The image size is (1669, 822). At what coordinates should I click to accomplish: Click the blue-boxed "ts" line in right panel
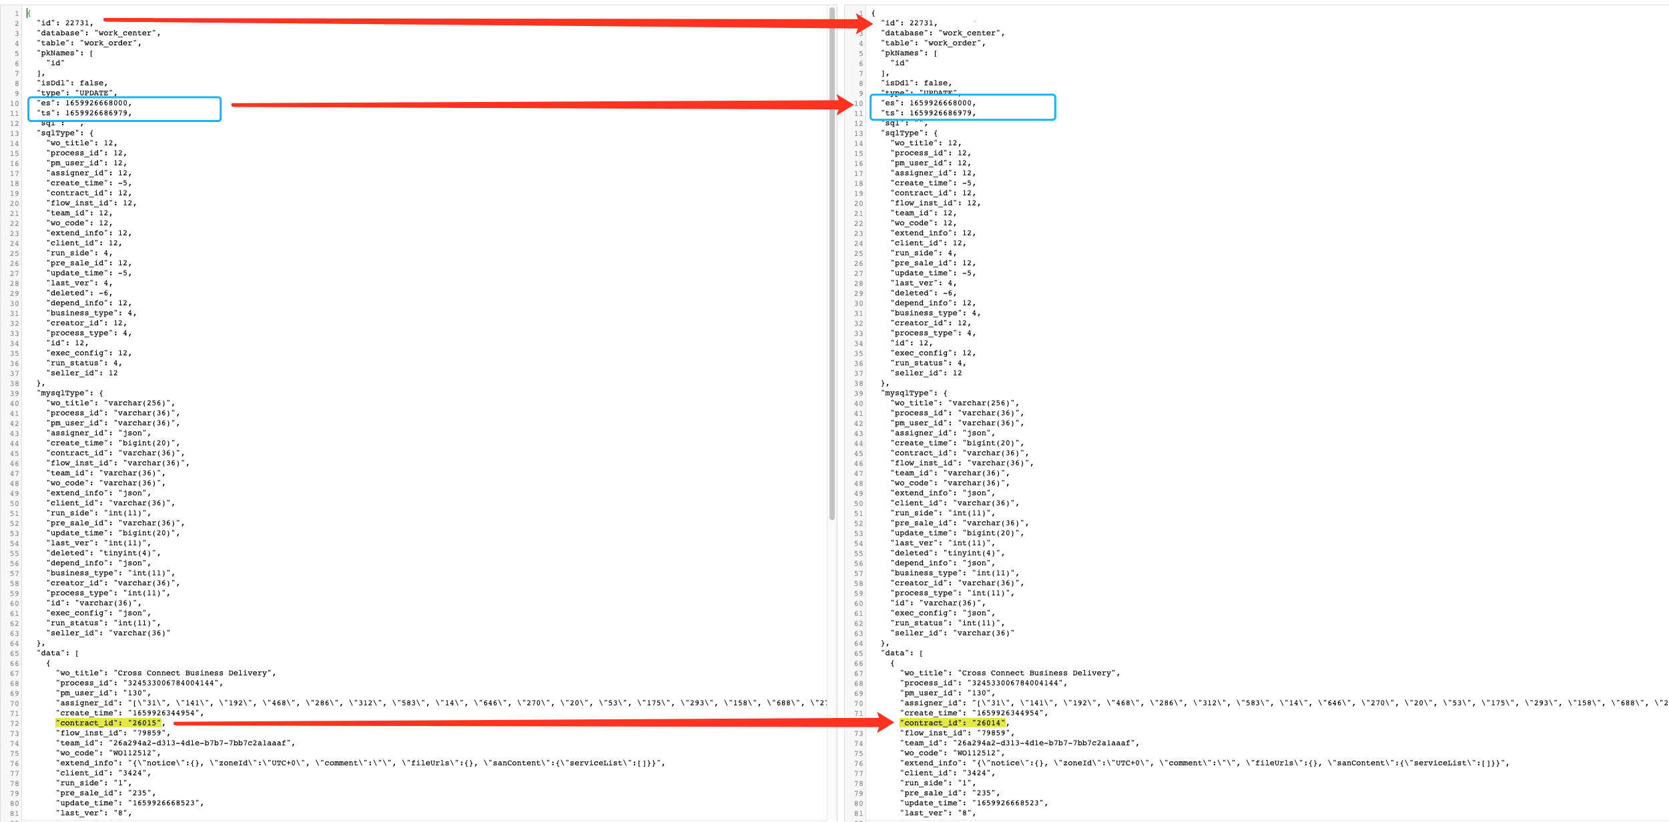pyautogui.click(x=928, y=113)
